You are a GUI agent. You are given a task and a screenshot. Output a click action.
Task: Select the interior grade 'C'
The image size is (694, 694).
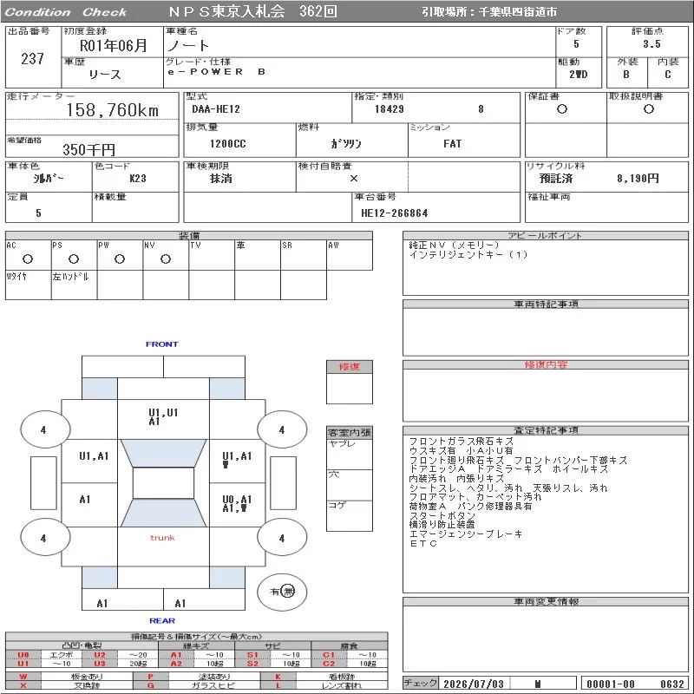(667, 75)
